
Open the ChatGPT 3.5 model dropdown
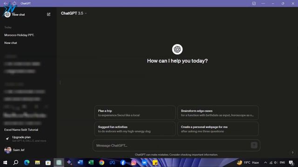[74, 13]
